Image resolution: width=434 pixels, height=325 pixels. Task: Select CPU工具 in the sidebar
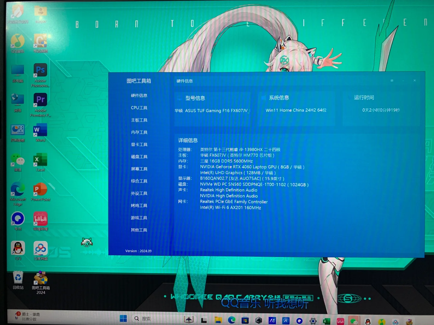[x=139, y=107]
